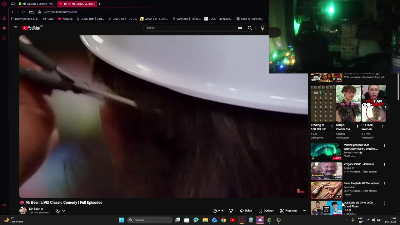Like the video with thumbs up
This screenshot has height=225, width=400.
[218, 211]
